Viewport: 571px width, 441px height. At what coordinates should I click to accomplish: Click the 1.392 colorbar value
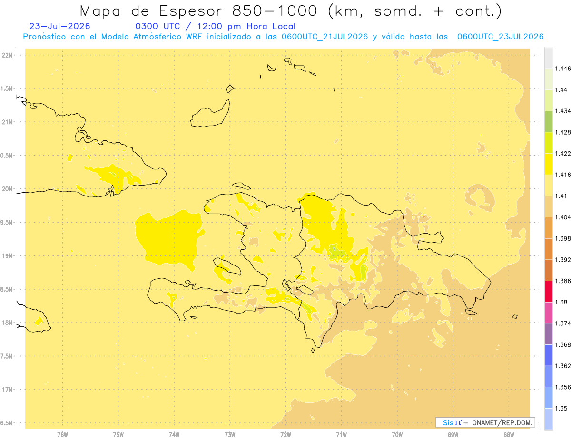[x=562, y=260]
